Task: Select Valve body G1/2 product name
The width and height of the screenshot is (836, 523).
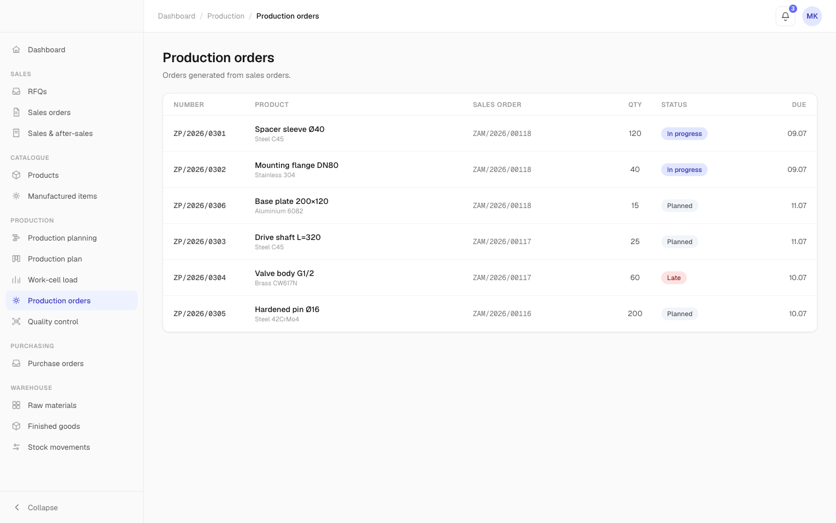Action: pyautogui.click(x=284, y=273)
